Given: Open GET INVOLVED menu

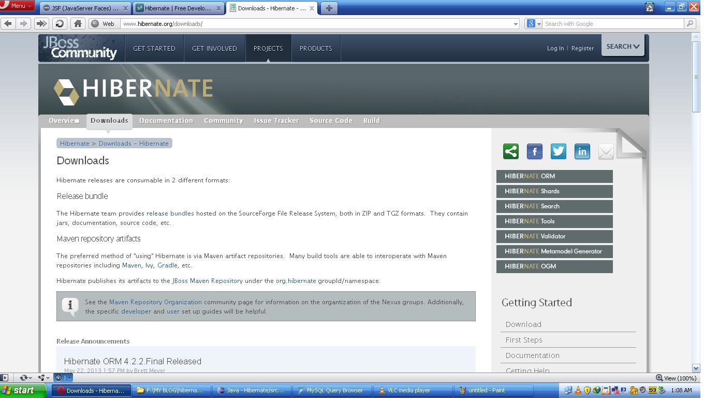Looking at the screenshot, I should tap(214, 48).
